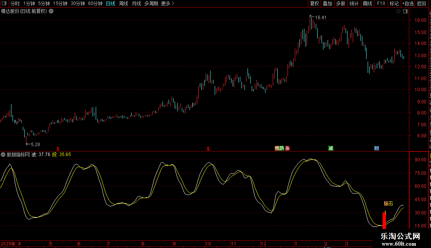Click the green 减 event badge
Screen dimensions: 431x248
tap(331, 148)
